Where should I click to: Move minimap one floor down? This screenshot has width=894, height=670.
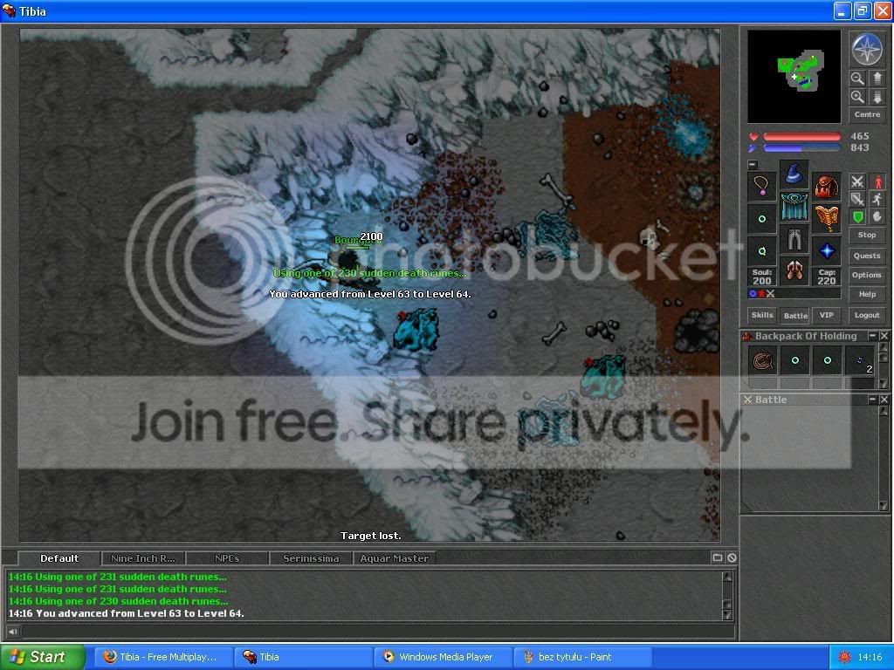pos(877,97)
